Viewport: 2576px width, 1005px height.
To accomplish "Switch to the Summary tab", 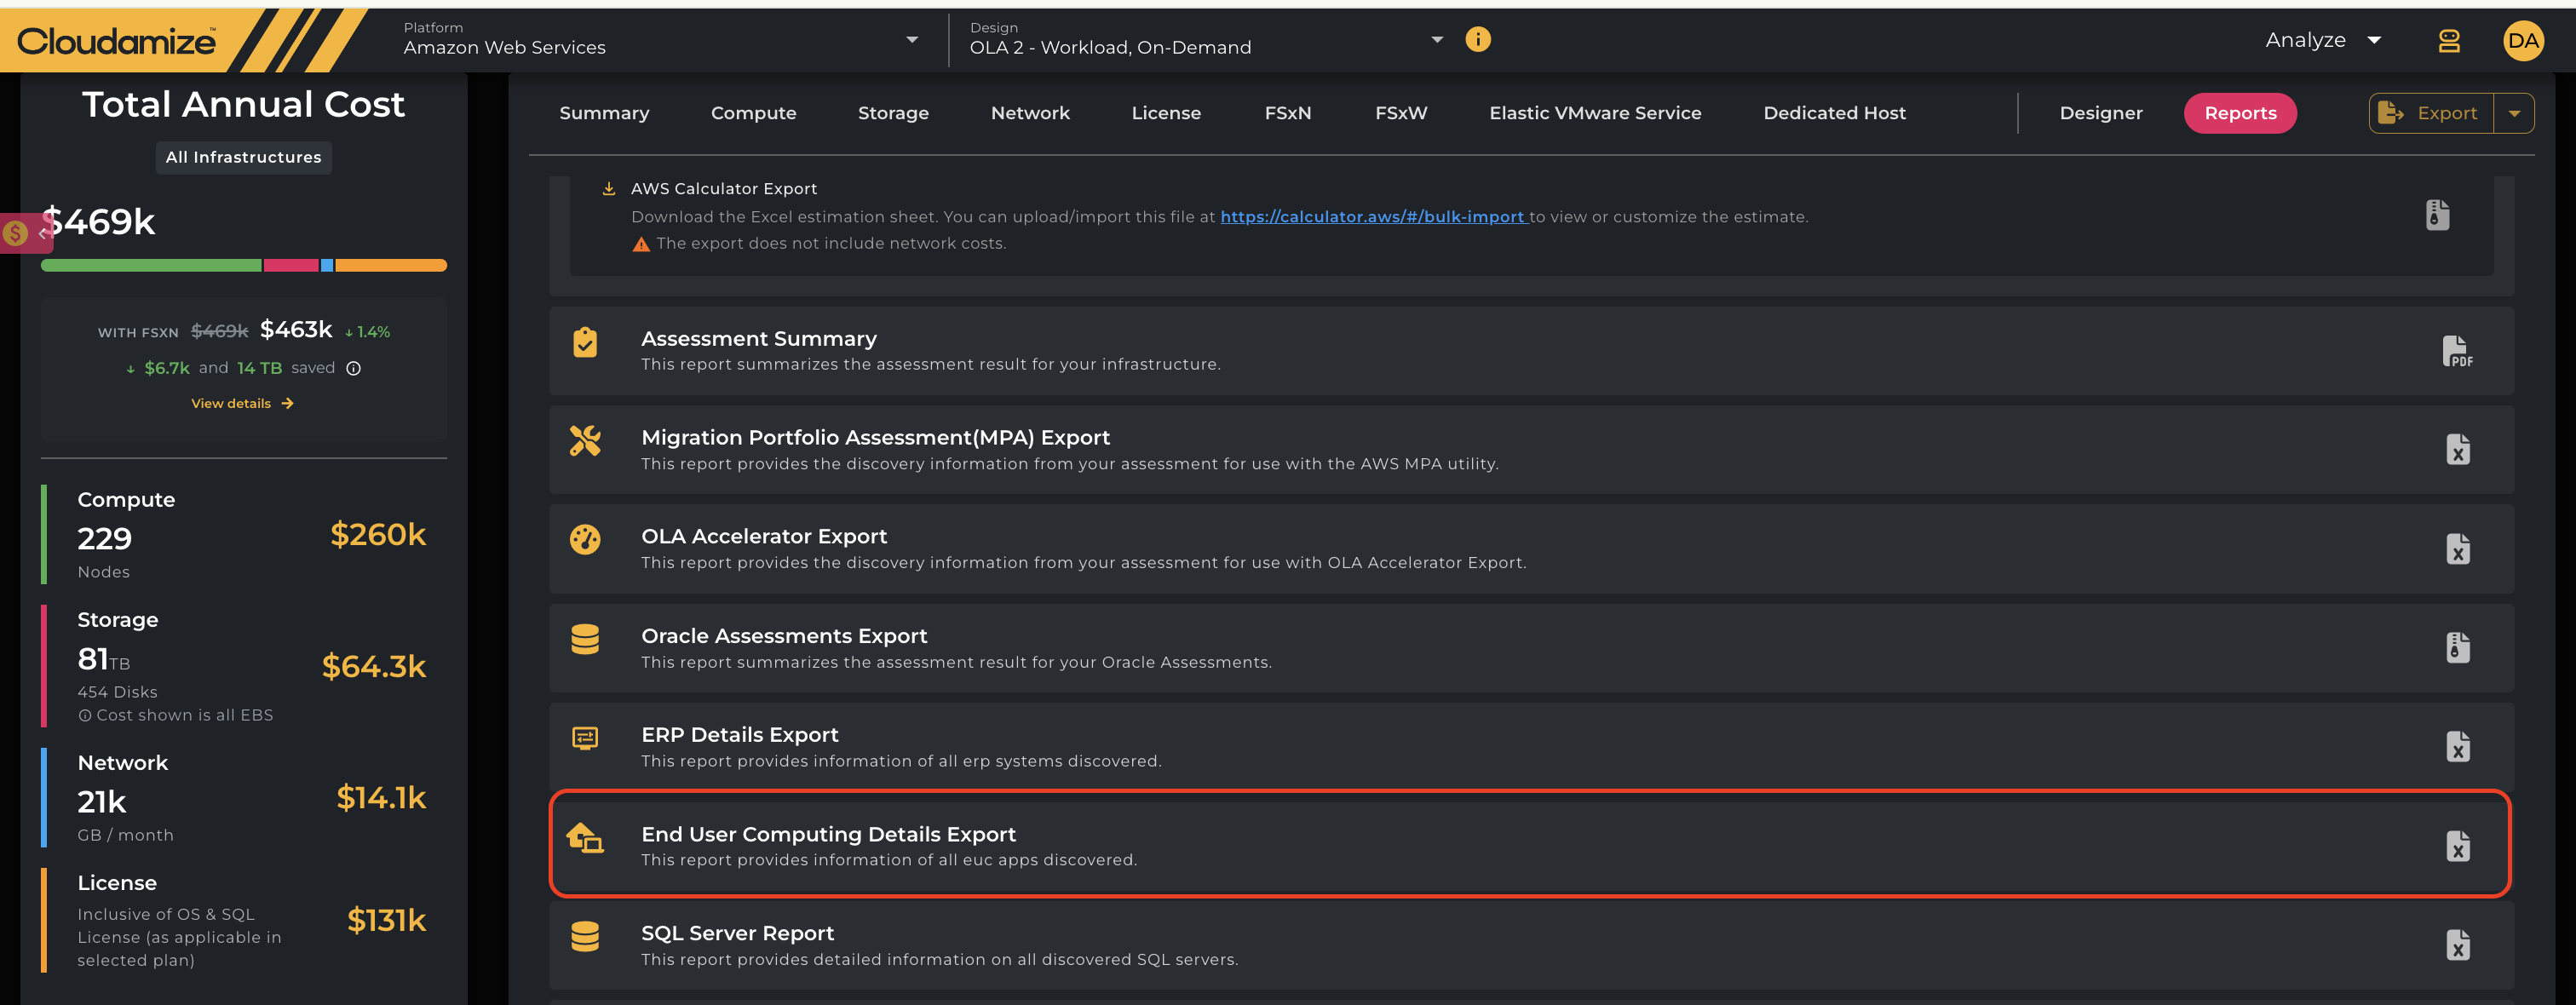I will coord(604,113).
